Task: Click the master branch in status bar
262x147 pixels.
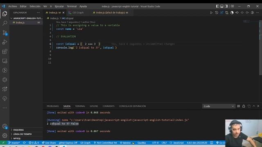Action: 14,143
